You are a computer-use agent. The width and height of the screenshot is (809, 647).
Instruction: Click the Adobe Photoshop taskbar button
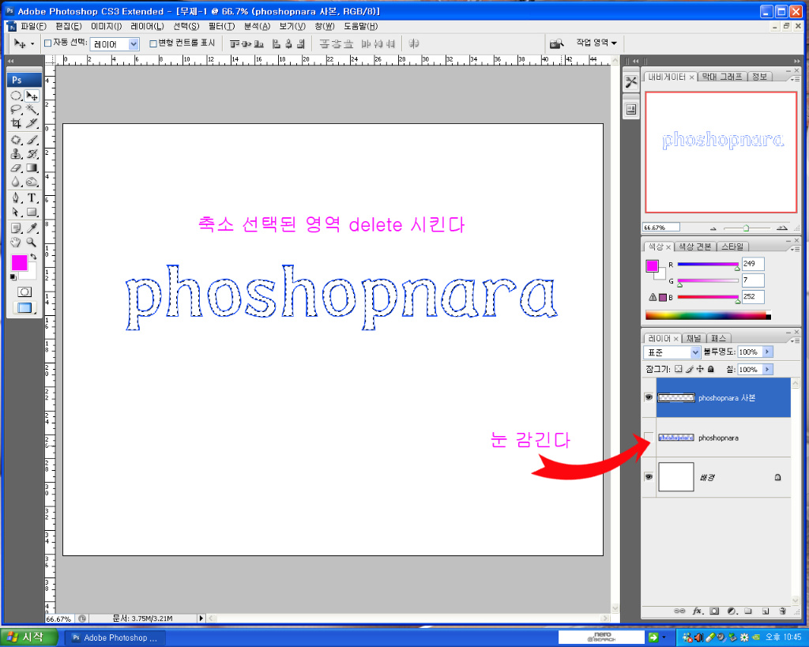pos(115,638)
